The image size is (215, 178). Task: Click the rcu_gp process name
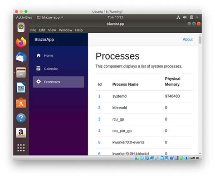tap(118, 119)
